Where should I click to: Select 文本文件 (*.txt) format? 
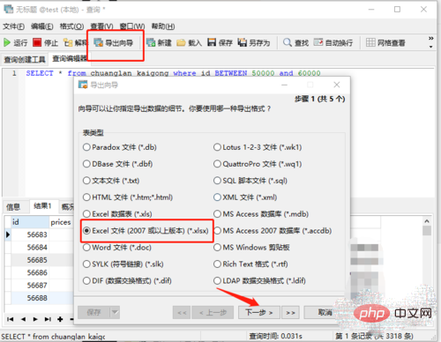click(111, 181)
